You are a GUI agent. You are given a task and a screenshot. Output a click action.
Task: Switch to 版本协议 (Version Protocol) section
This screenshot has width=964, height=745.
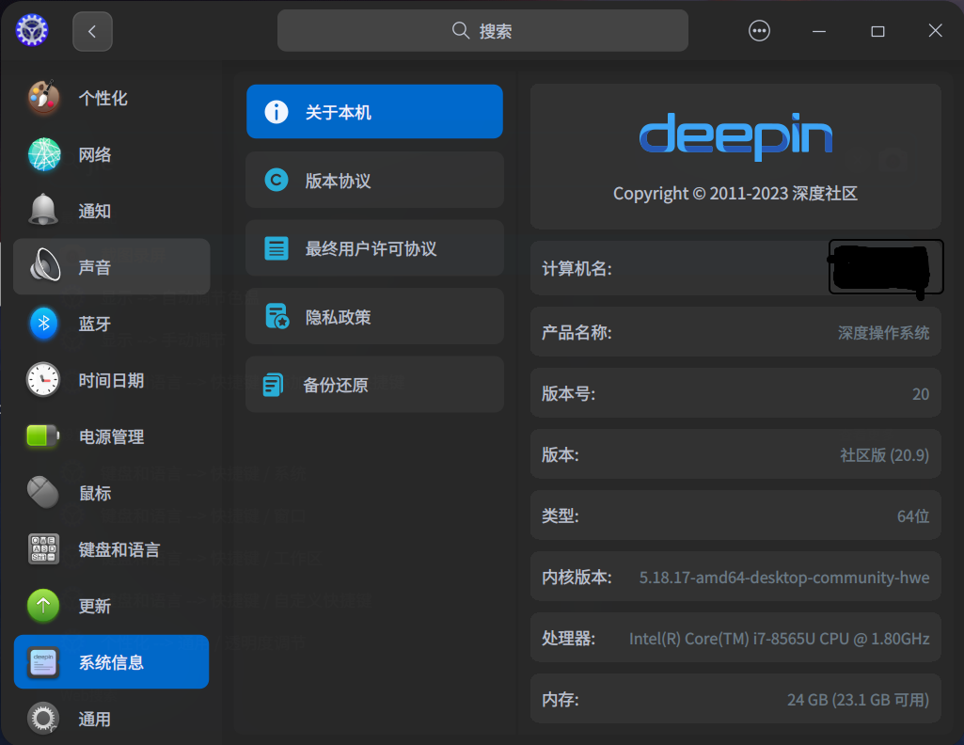pyautogui.click(x=374, y=180)
